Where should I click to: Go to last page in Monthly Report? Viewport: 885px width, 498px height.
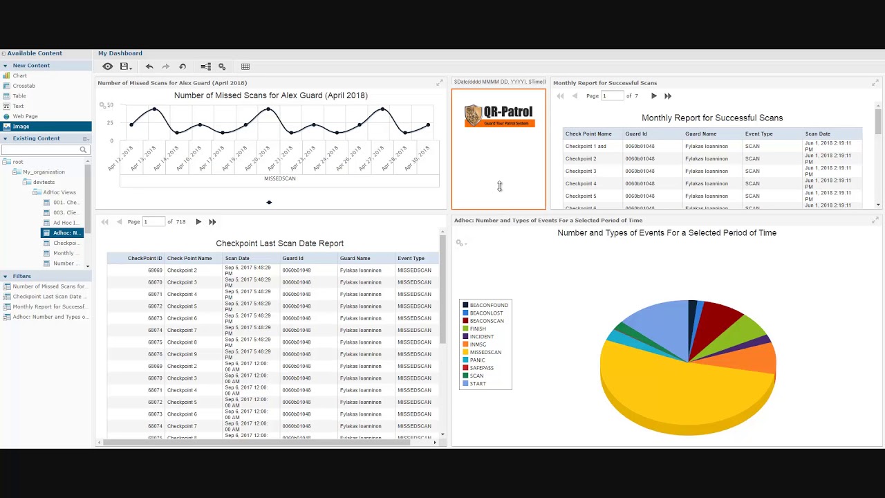(668, 96)
